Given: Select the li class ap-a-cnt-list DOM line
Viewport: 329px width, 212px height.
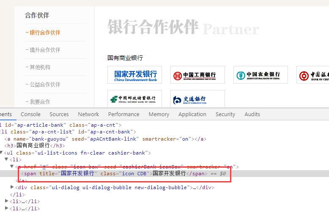Looking at the screenshot, I should tap(68, 132).
